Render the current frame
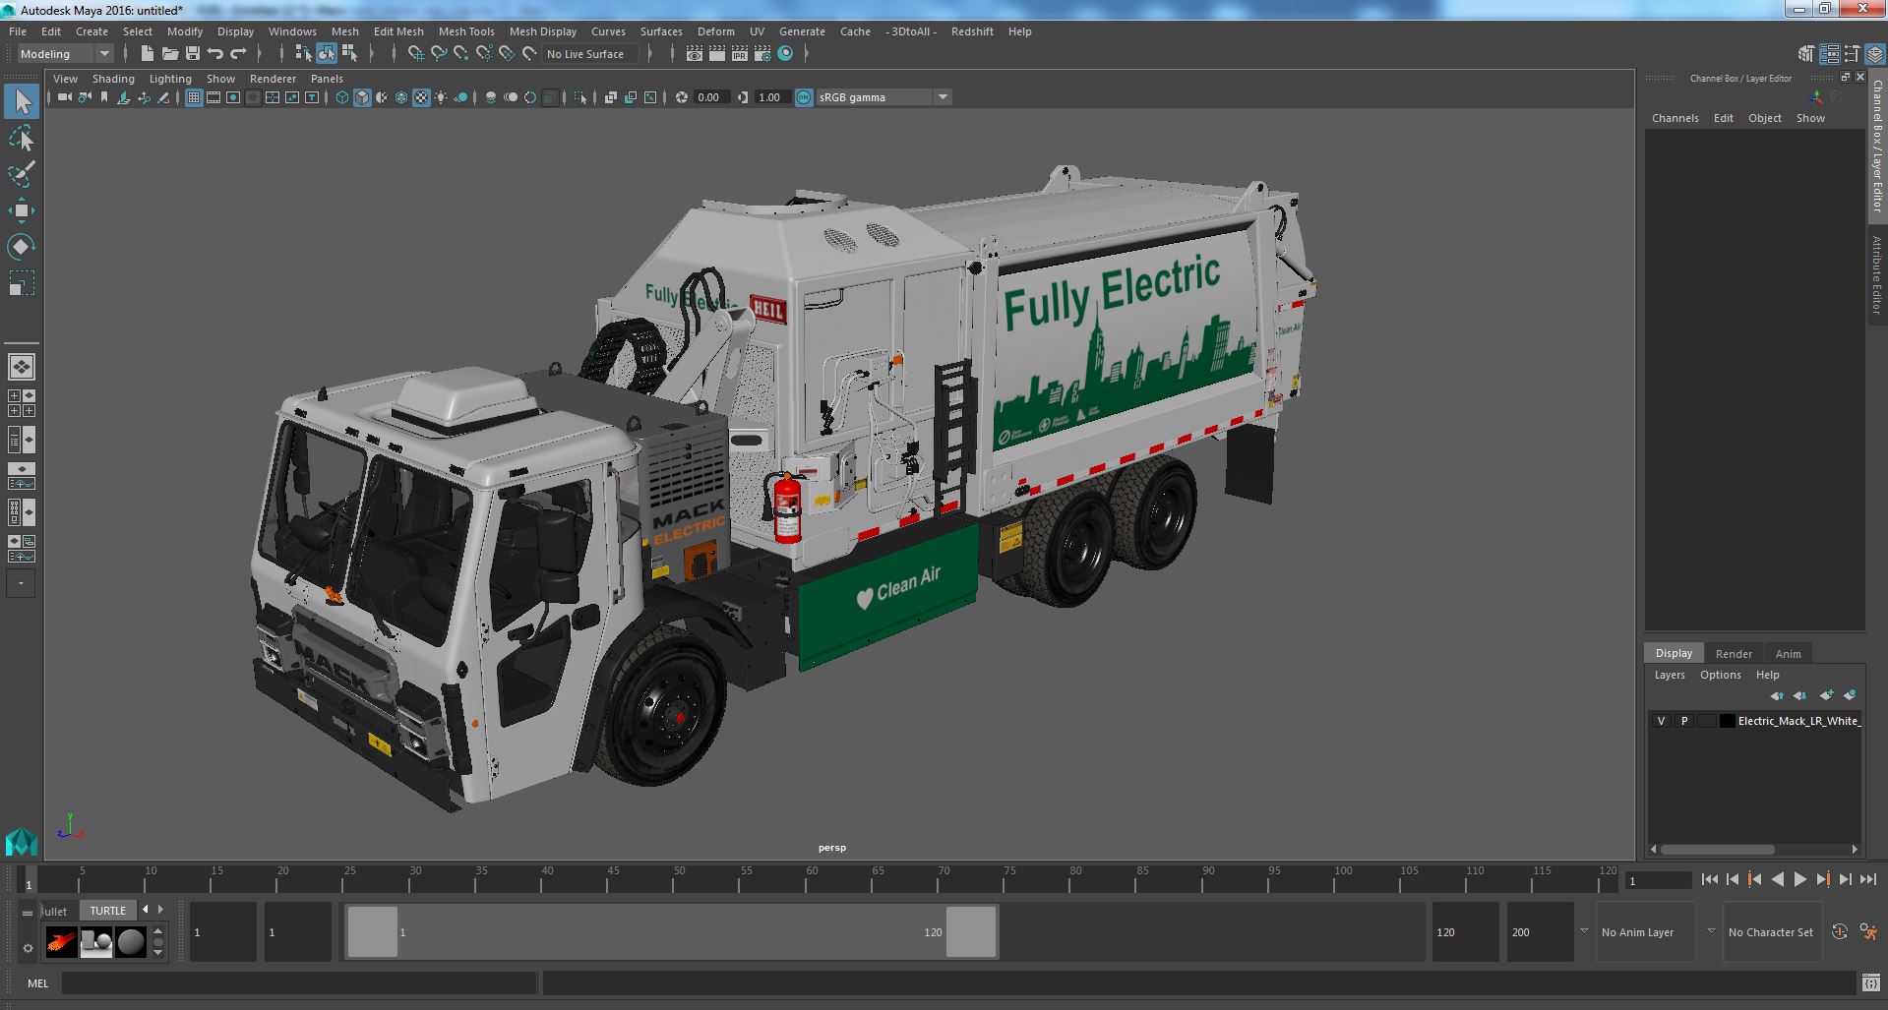The image size is (1888, 1010). click(x=717, y=53)
